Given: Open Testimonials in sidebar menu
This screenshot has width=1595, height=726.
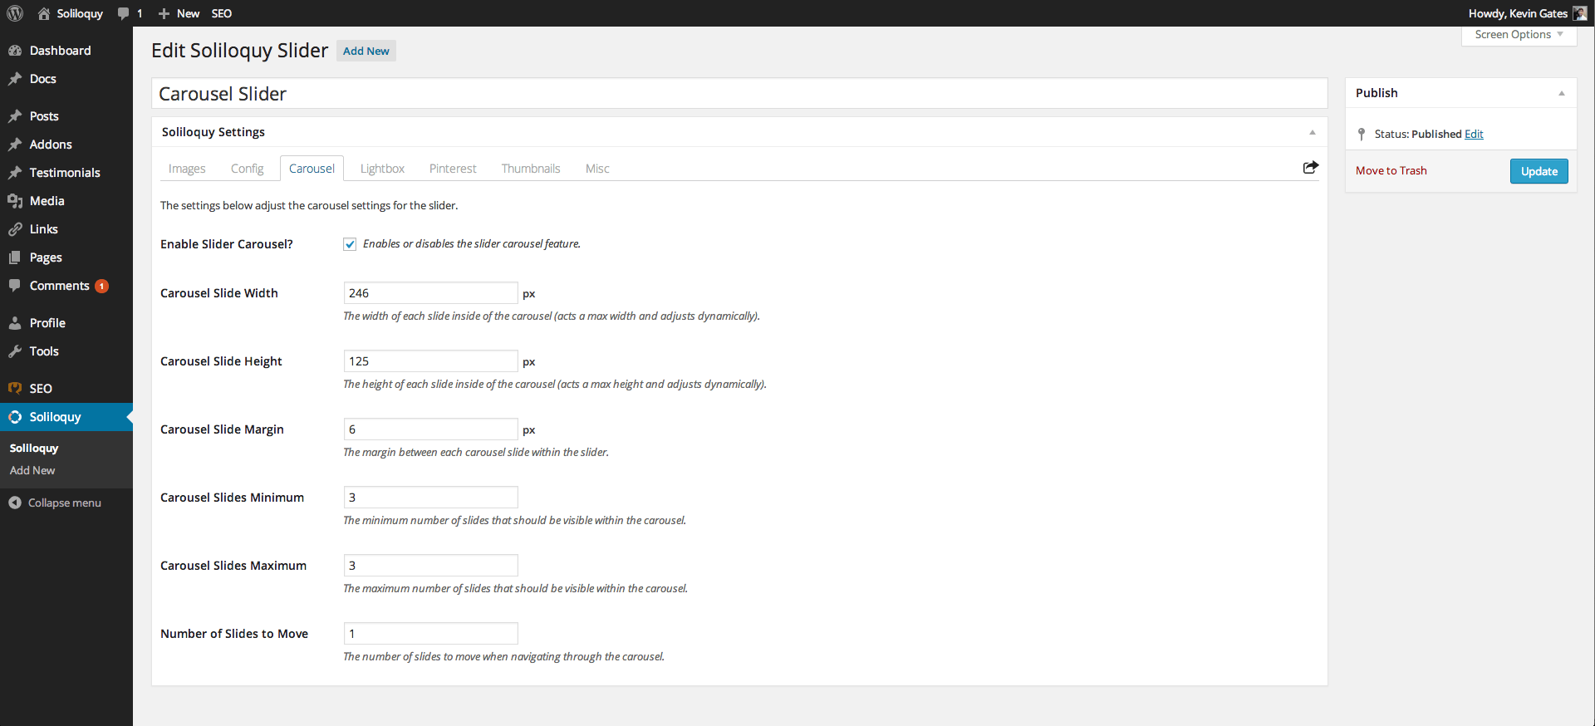Looking at the screenshot, I should (65, 173).
